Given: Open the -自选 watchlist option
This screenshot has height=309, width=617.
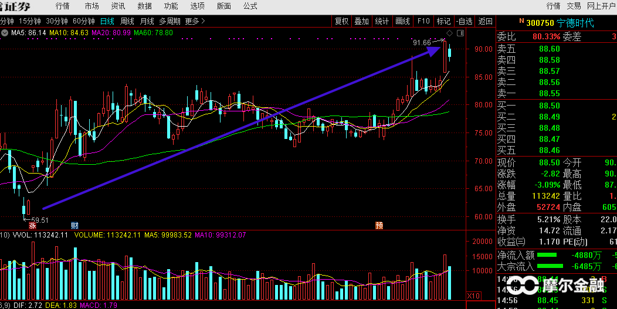Looking at the screenshot, I should coord(465,21).
